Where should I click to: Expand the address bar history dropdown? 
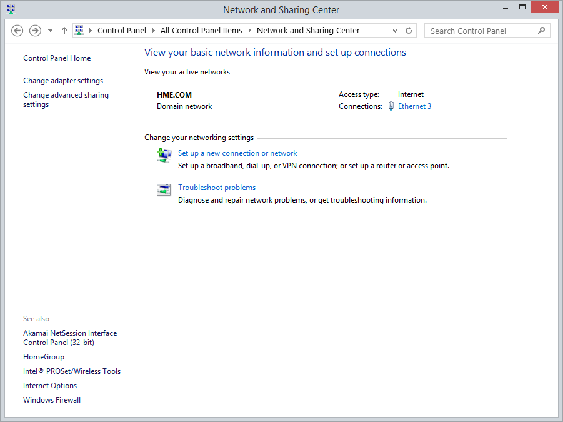click(x=395, y=31)
